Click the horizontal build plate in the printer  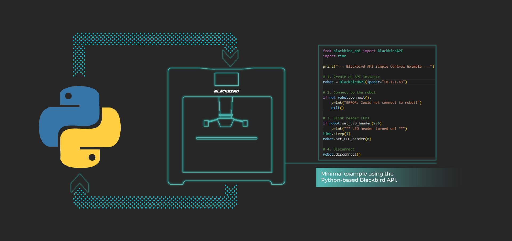(x=226, y=138)
